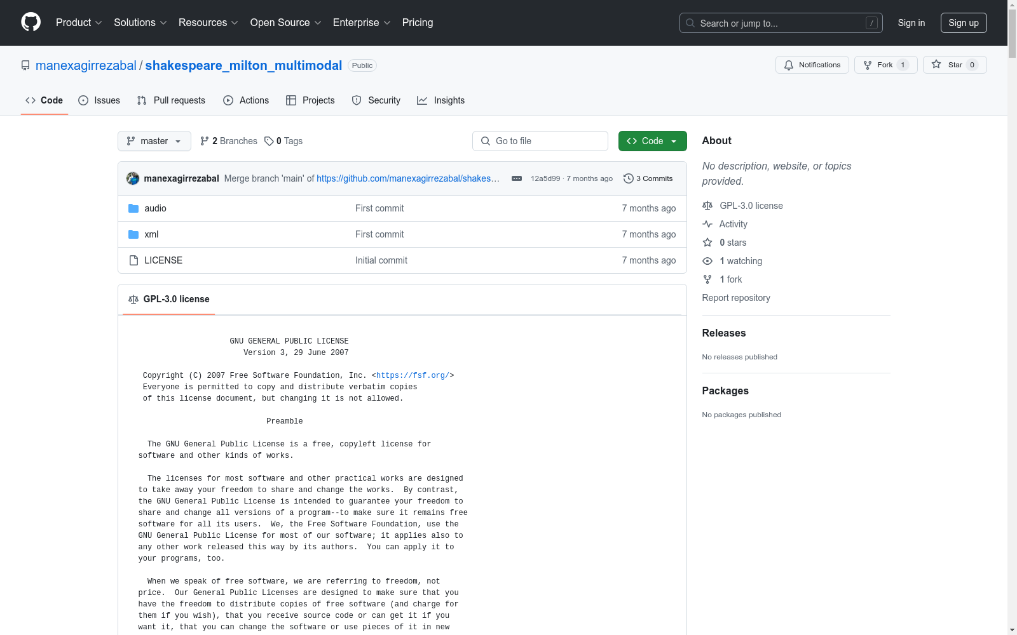The height and width of the screenshot is (635, 1017).
Task: Open the fsf.org link in license text
Action: point(413,375)
